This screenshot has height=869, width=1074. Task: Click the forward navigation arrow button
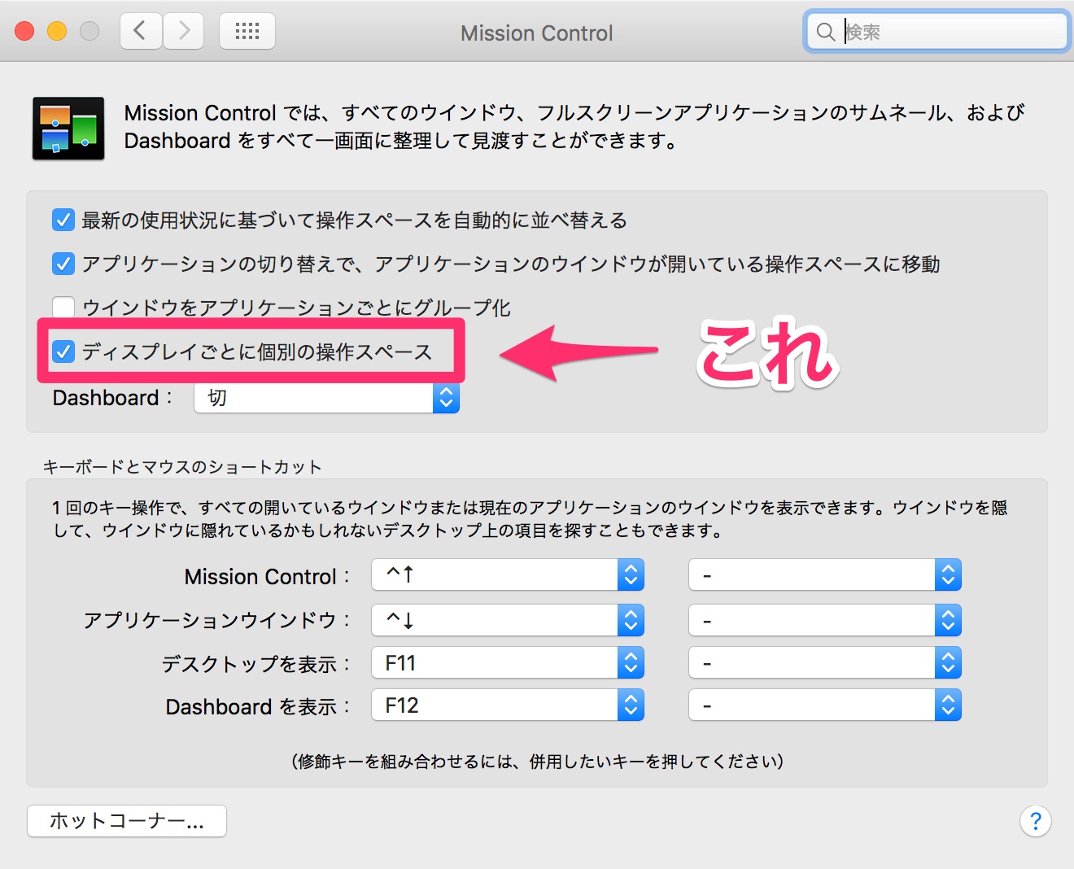(184, 32)
